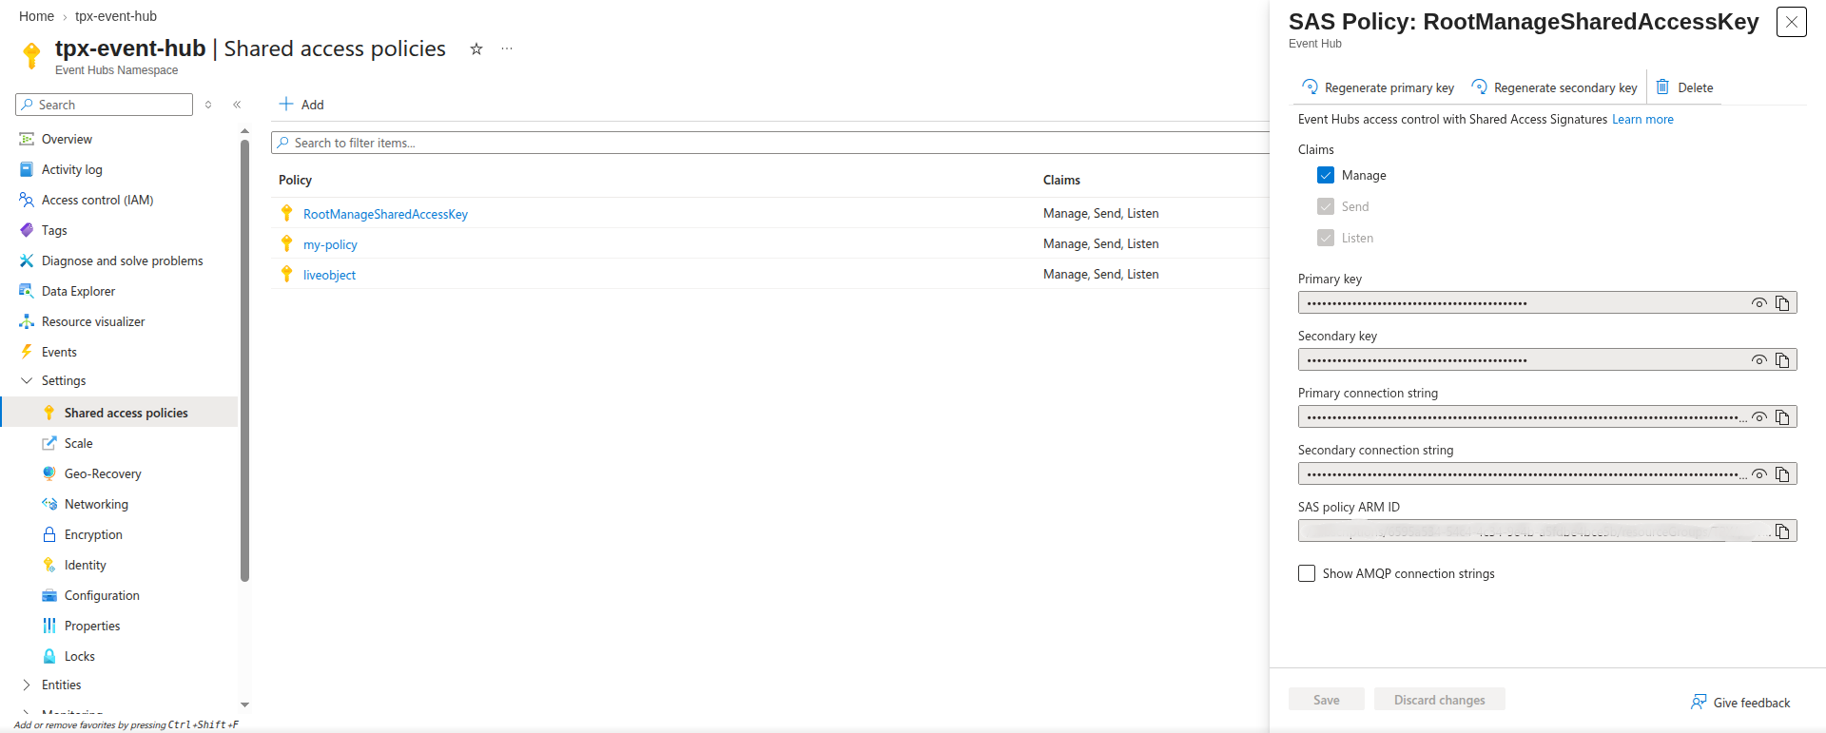
Task: Click the Tags icon
Action: click(x=27, y=230)
